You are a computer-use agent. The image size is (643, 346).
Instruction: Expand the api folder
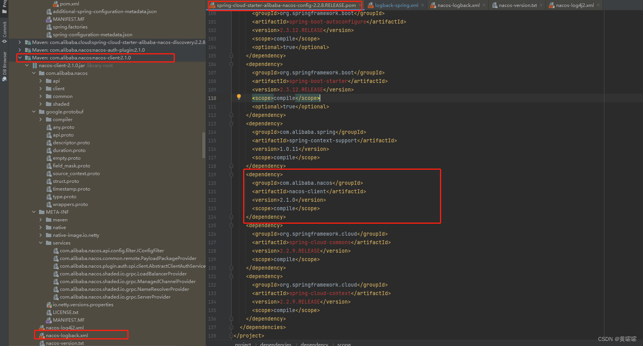pyautogui.click(x=41, y=81)
